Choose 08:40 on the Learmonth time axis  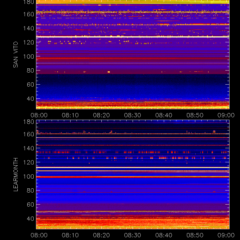point(164,235)
